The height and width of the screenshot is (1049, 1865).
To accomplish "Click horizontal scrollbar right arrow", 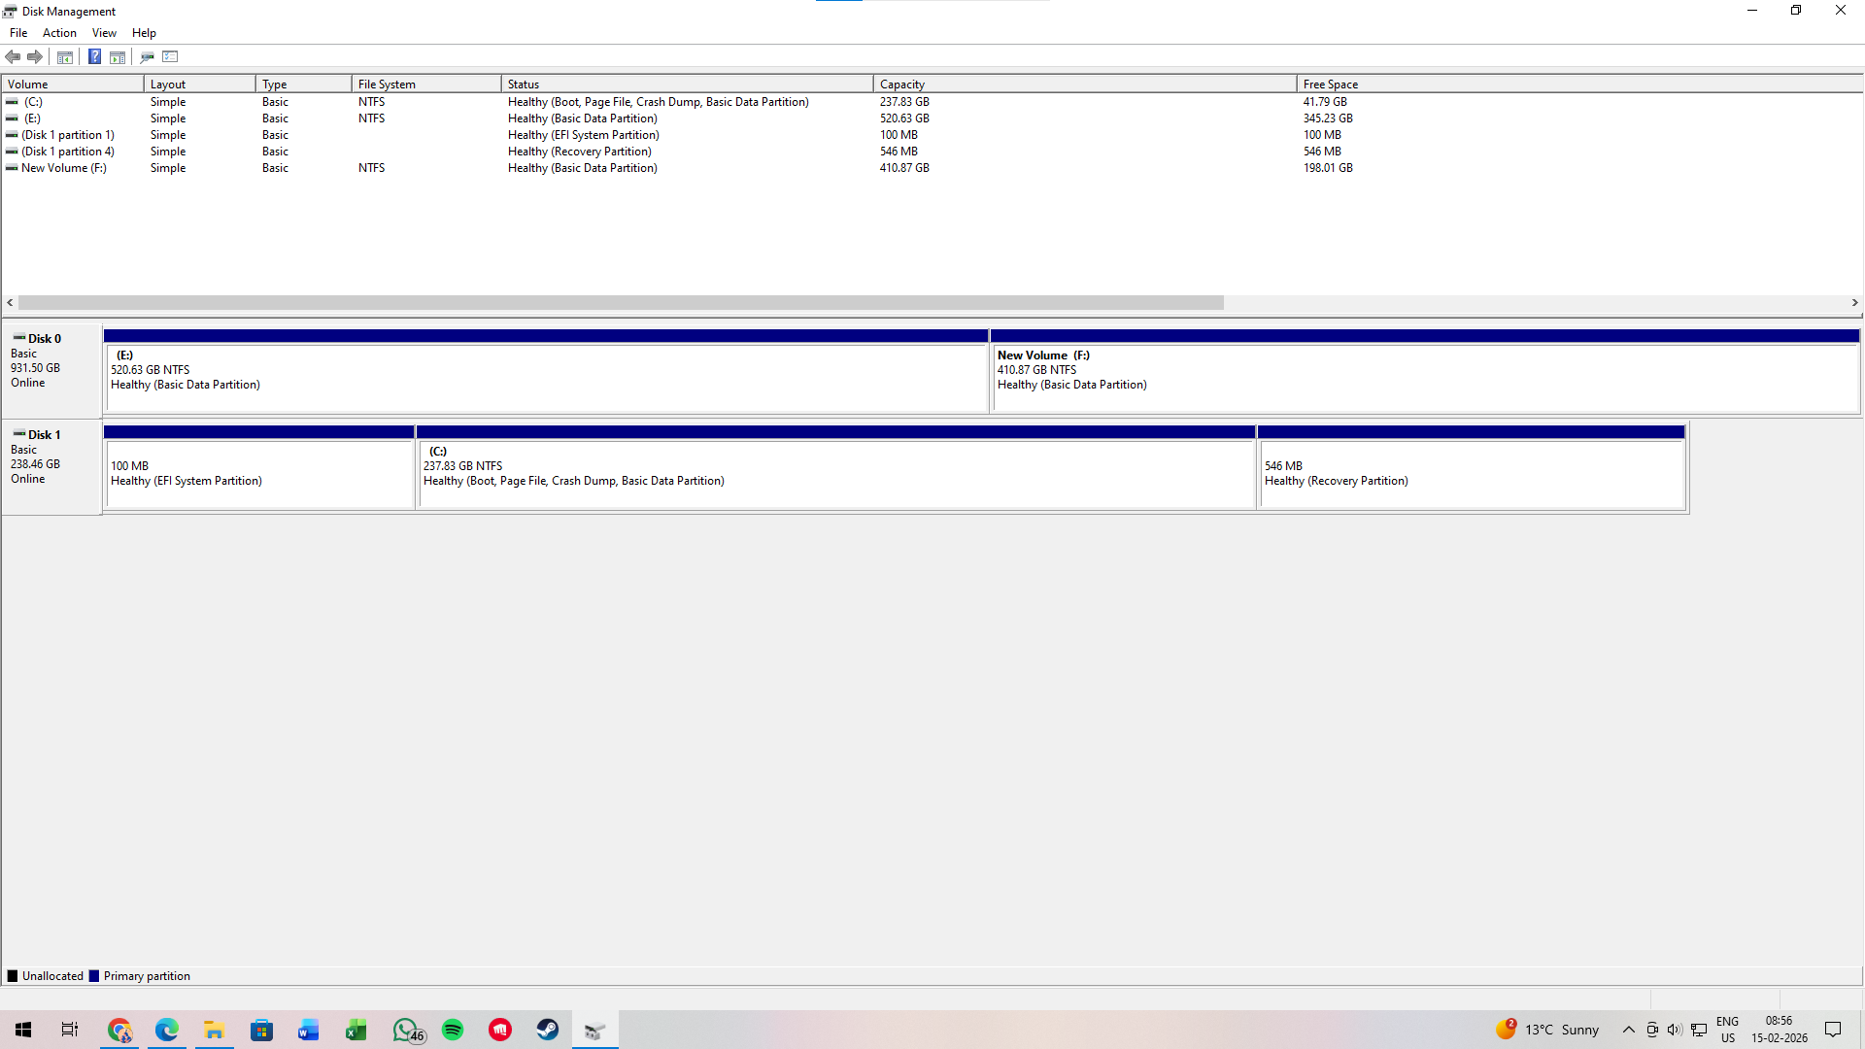I will 1854,303.
